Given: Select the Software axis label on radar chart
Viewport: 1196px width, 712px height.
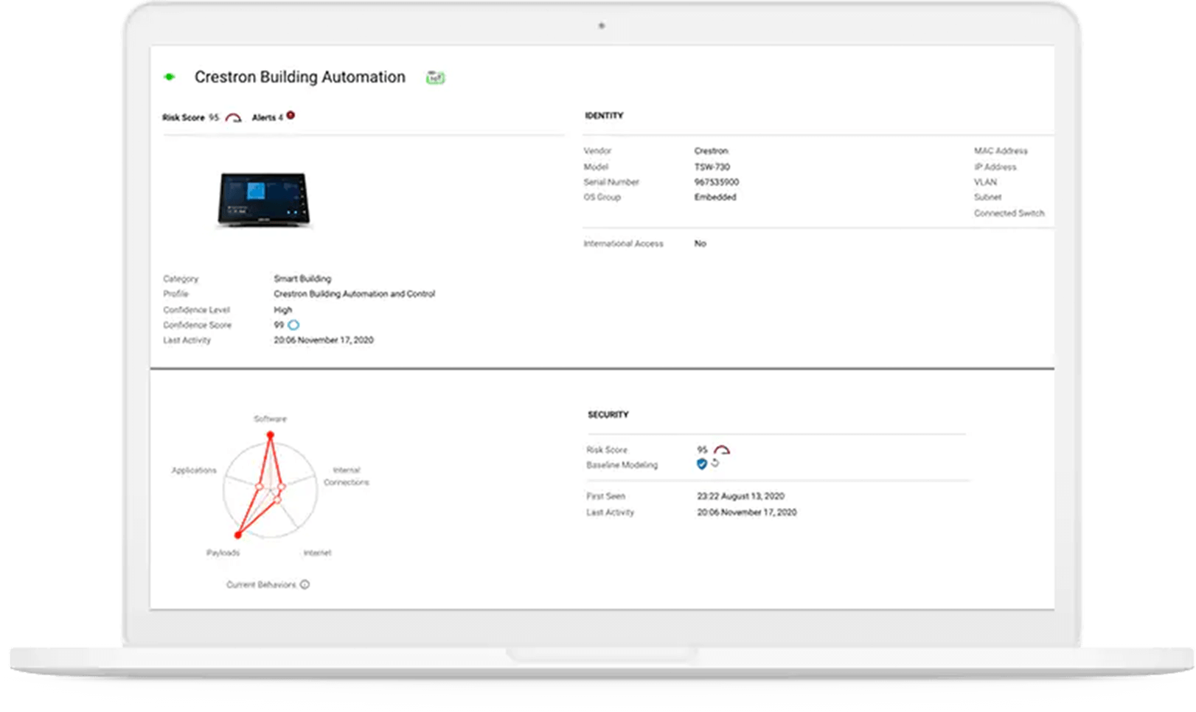Looking at the screenshot, I should click(x=270, y=419).
